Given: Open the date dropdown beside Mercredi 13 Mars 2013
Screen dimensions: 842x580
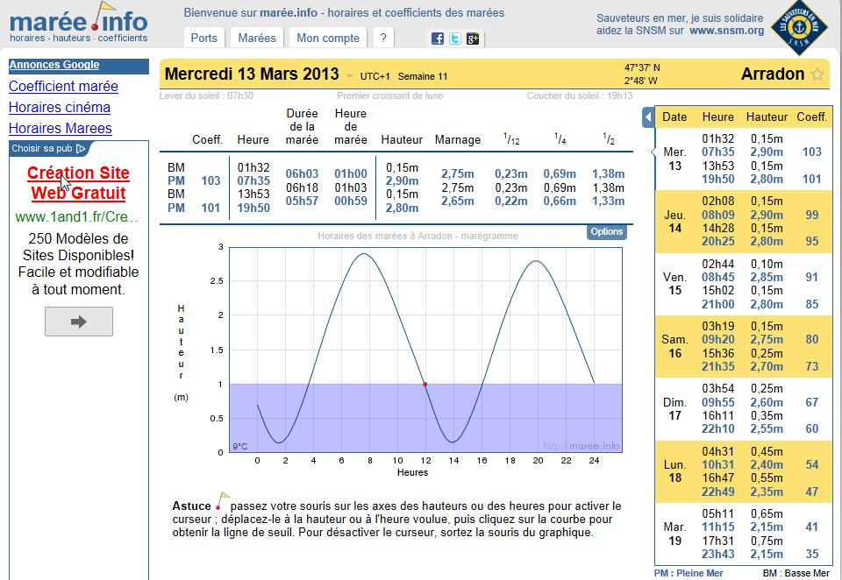Looking at the screenshot, I should [x=349, y=75].
